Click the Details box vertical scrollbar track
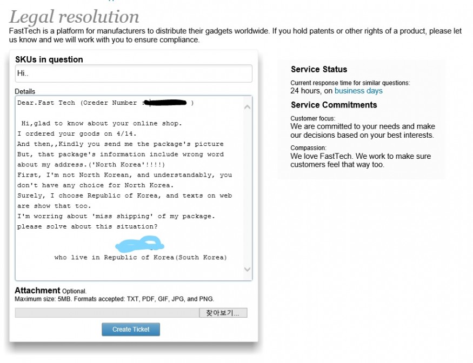 click(x=247, y=189)
